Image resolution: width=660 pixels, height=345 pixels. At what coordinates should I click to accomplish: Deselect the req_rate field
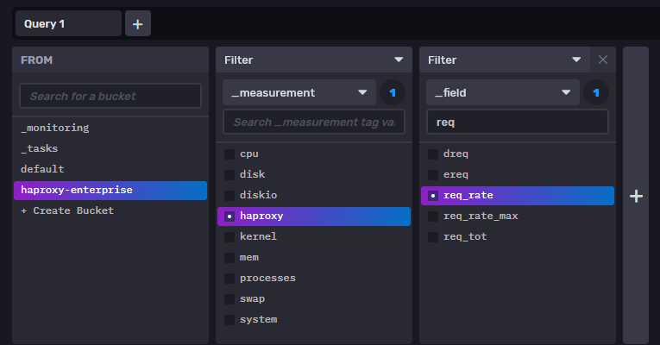pos(433,196)
